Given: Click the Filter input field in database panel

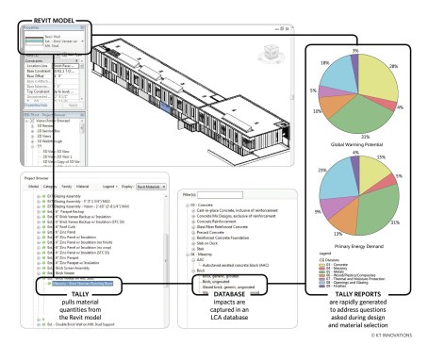Looking at the screenshot, I should click(220, 195).
